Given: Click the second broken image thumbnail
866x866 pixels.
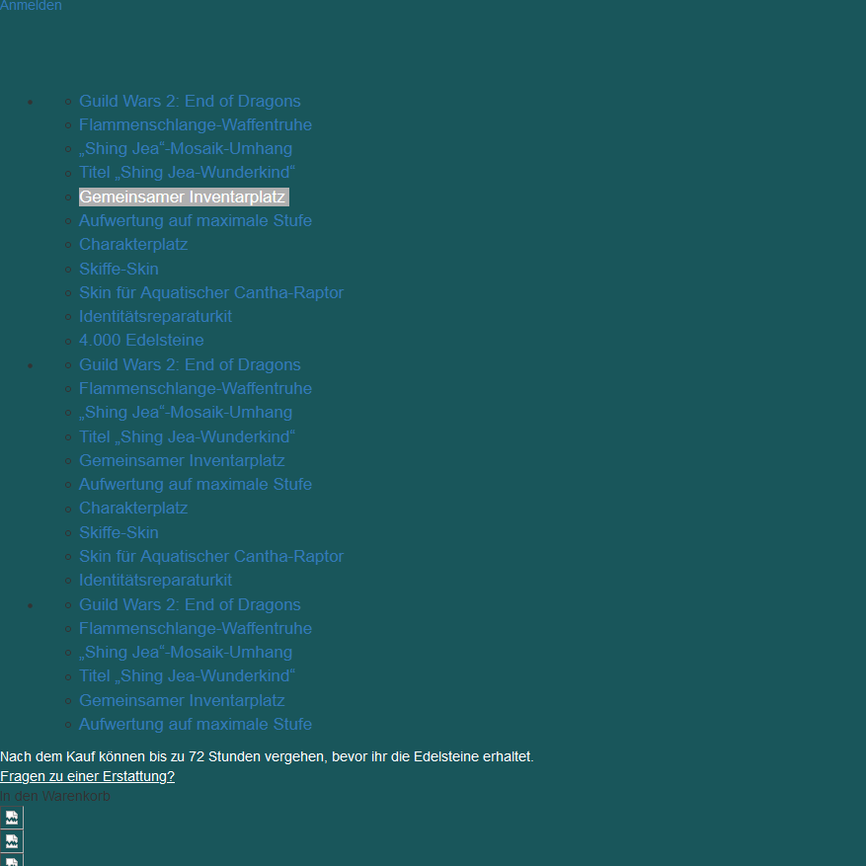Looking at the screenshot, I should [12, 841].
